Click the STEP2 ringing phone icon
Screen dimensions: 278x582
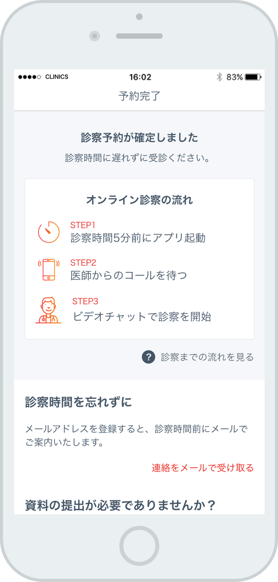(49, 270)
